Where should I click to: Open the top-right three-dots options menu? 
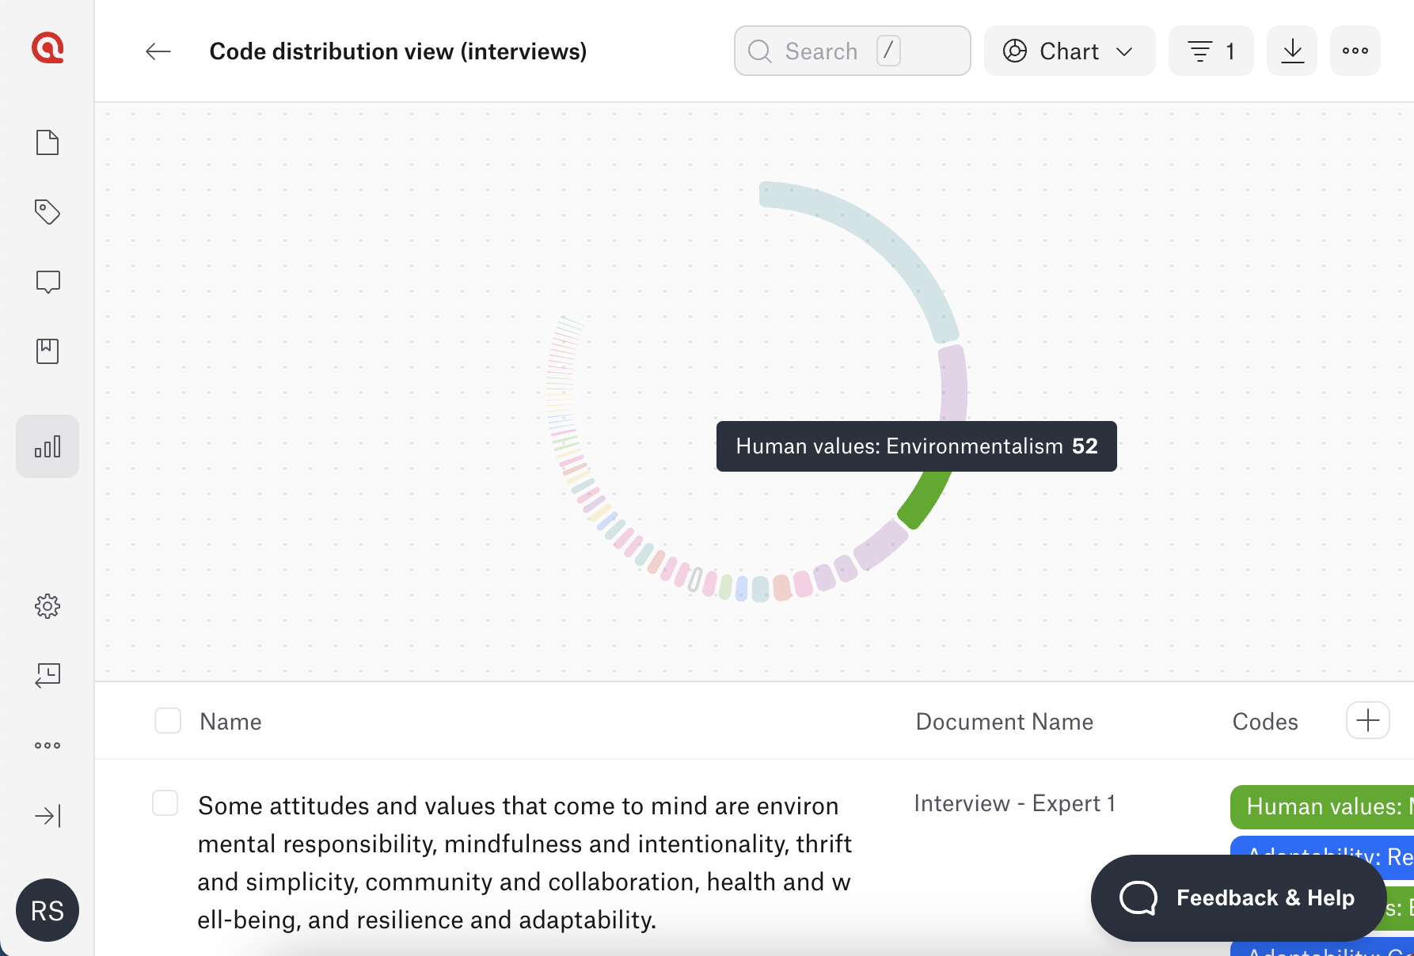coord(1355,51)
